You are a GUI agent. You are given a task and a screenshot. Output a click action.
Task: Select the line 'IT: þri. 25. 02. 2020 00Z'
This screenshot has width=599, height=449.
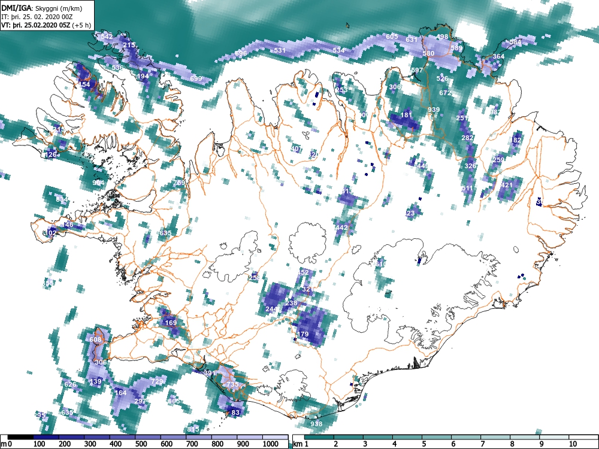37,17
